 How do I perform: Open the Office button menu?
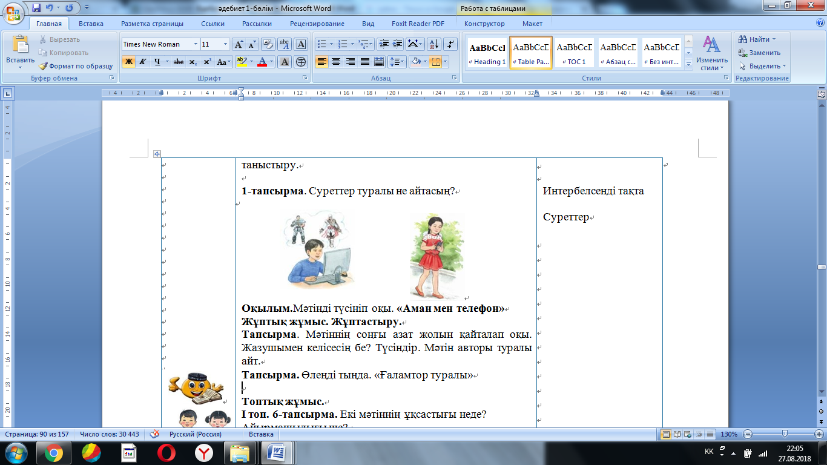(x=12, y=12)
